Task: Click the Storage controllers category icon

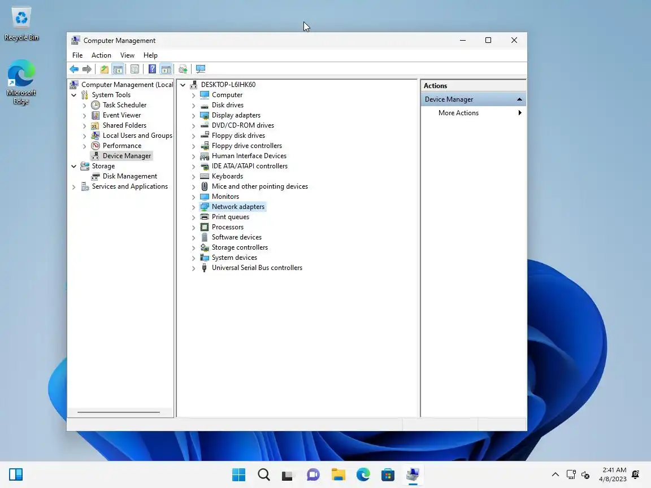Action: click(x=204, y=247)
